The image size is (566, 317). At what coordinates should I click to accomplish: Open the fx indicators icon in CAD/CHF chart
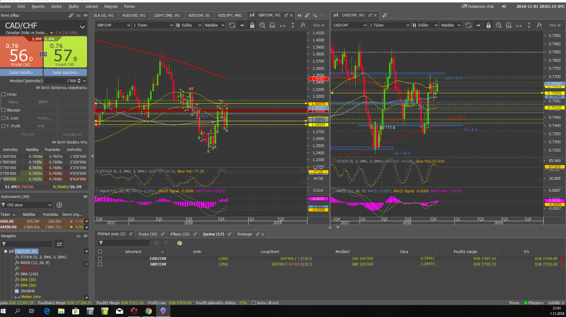click(539, 25)
